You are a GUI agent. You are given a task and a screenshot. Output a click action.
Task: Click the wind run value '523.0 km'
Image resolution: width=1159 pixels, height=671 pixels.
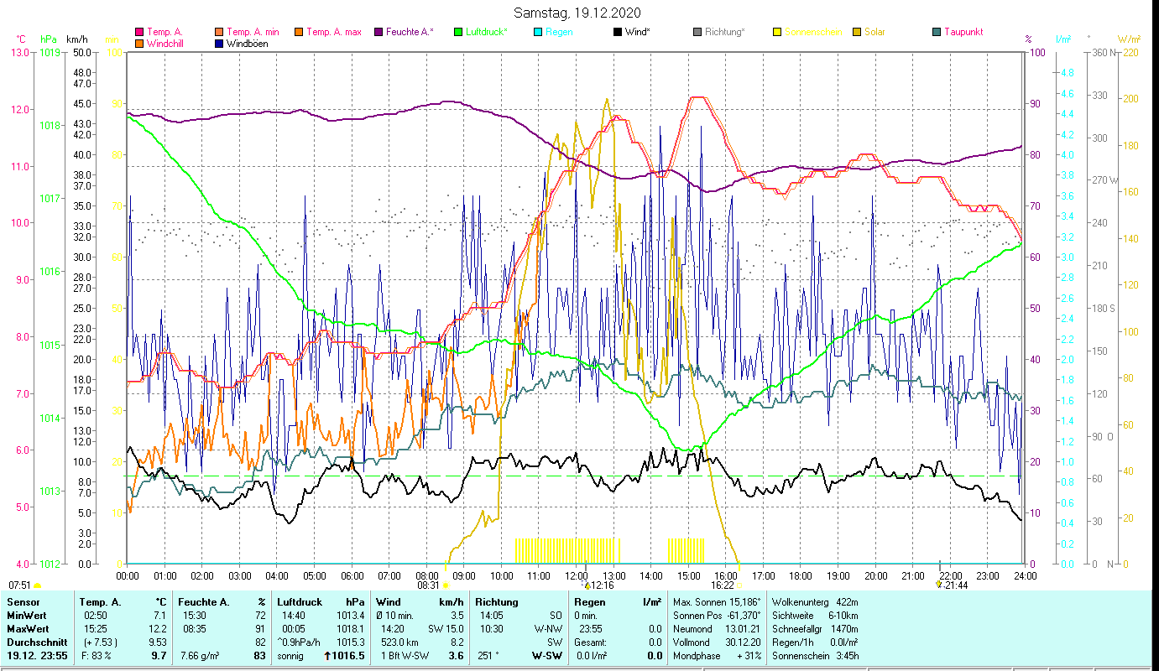coord(399,642)
